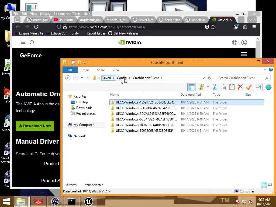Open the History menu in browser
The image size is (276, 207).
(45, 14)
